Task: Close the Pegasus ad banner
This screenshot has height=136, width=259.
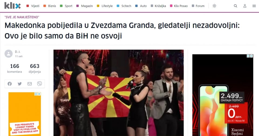Action: point(39,94)
